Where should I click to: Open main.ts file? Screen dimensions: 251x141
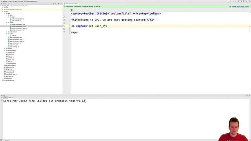[10, 56]
